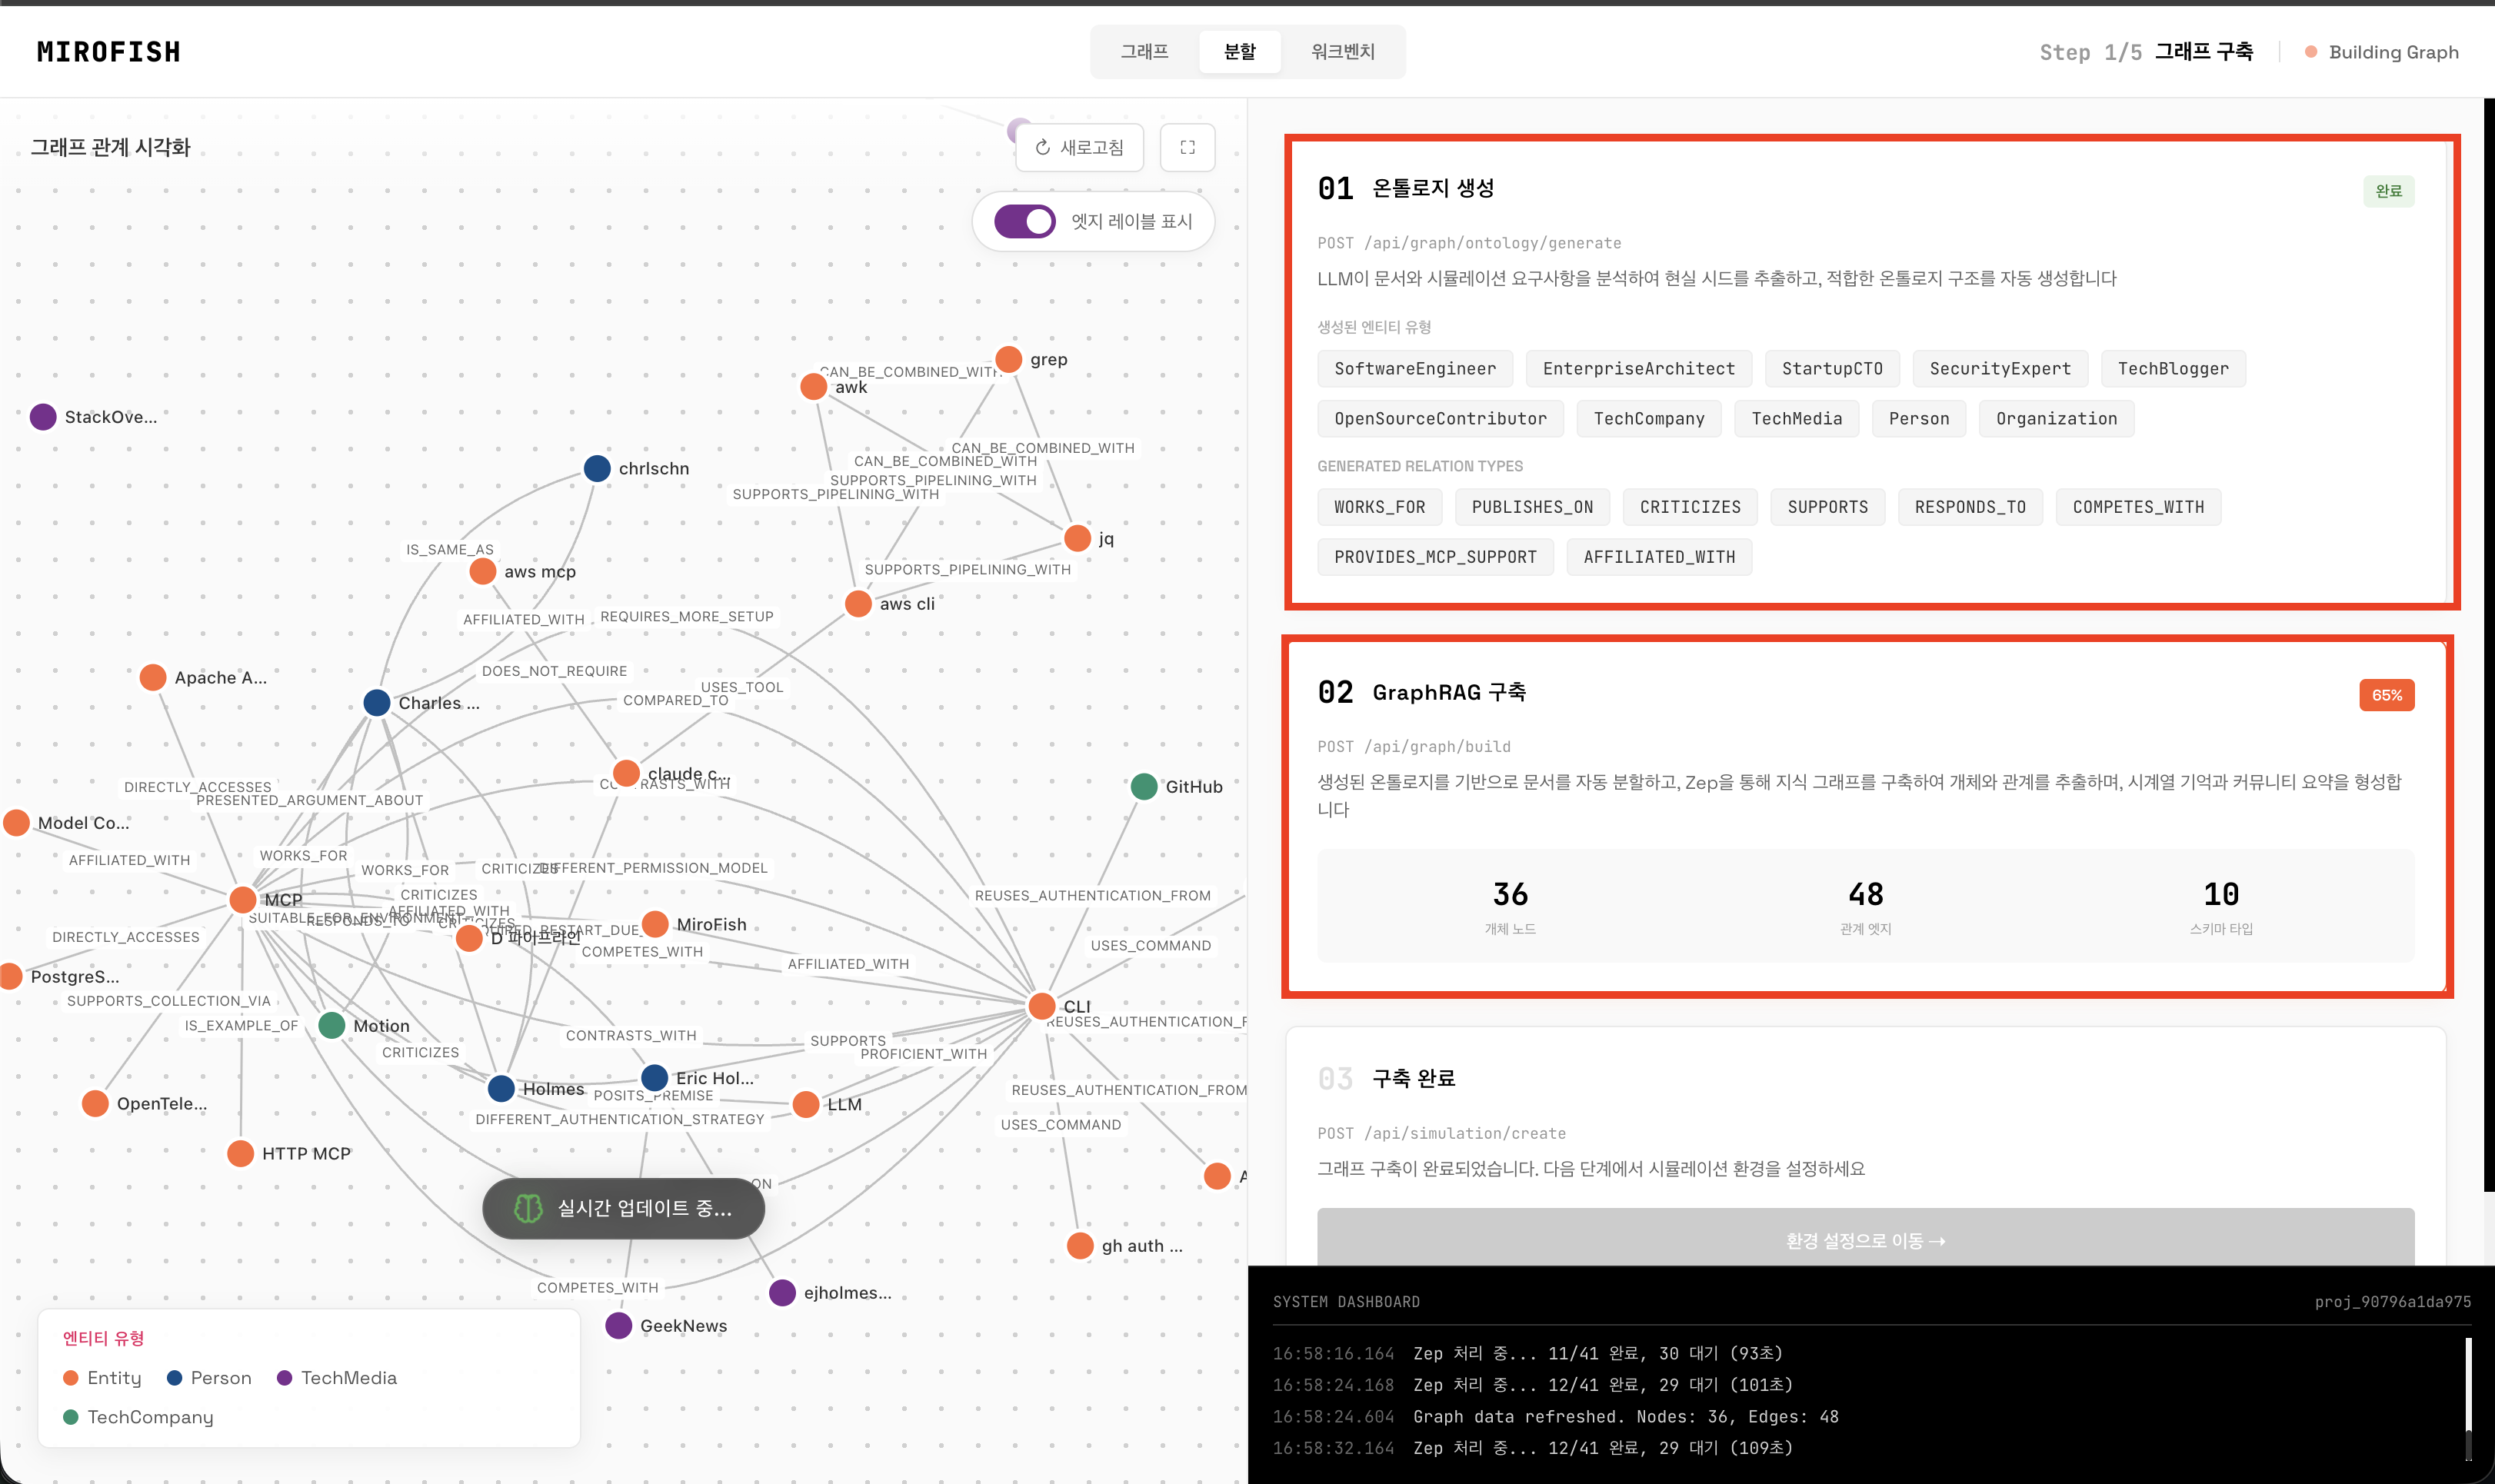Click the MIROFISH logo

(x=108, y=52)
